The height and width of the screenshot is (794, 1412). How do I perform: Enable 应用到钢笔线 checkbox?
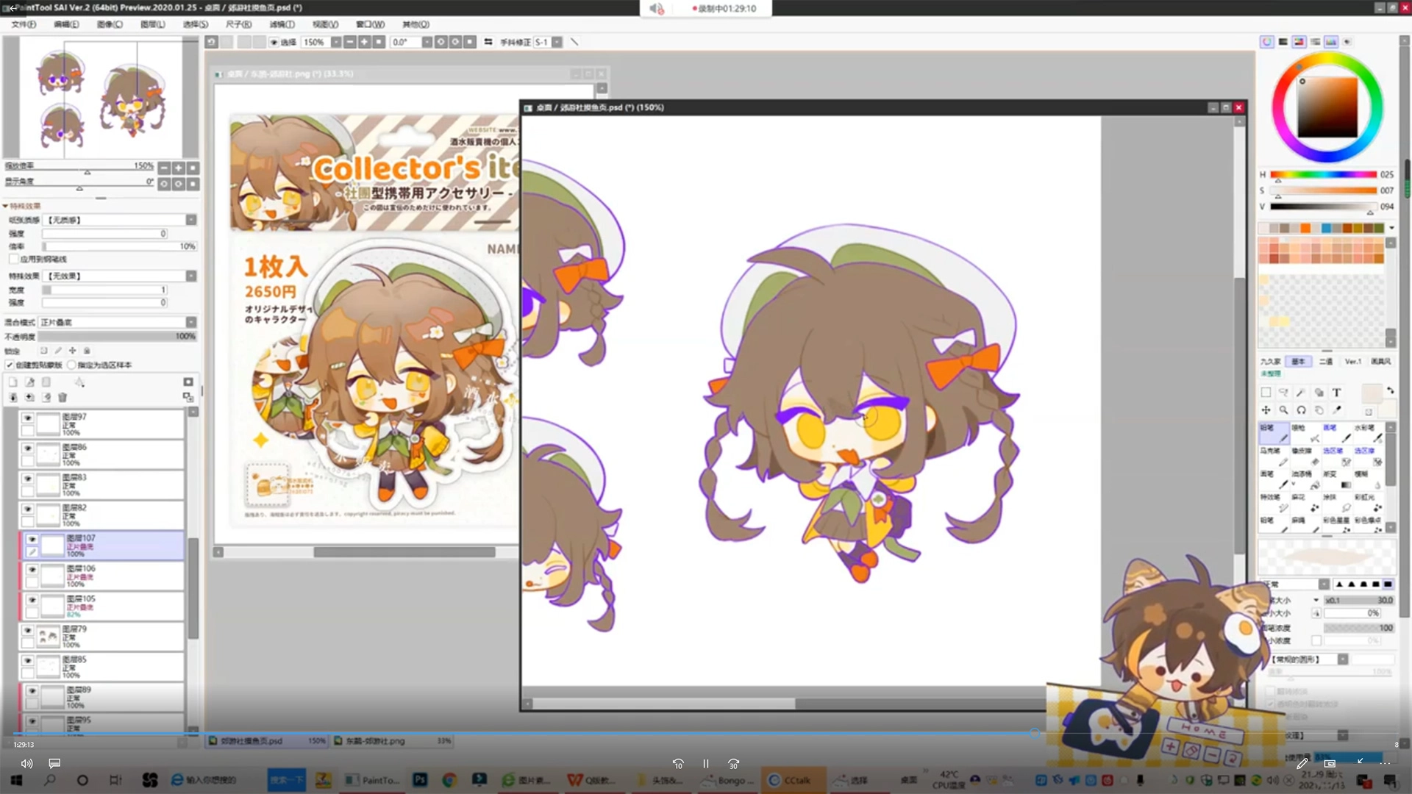coord(13,260)
